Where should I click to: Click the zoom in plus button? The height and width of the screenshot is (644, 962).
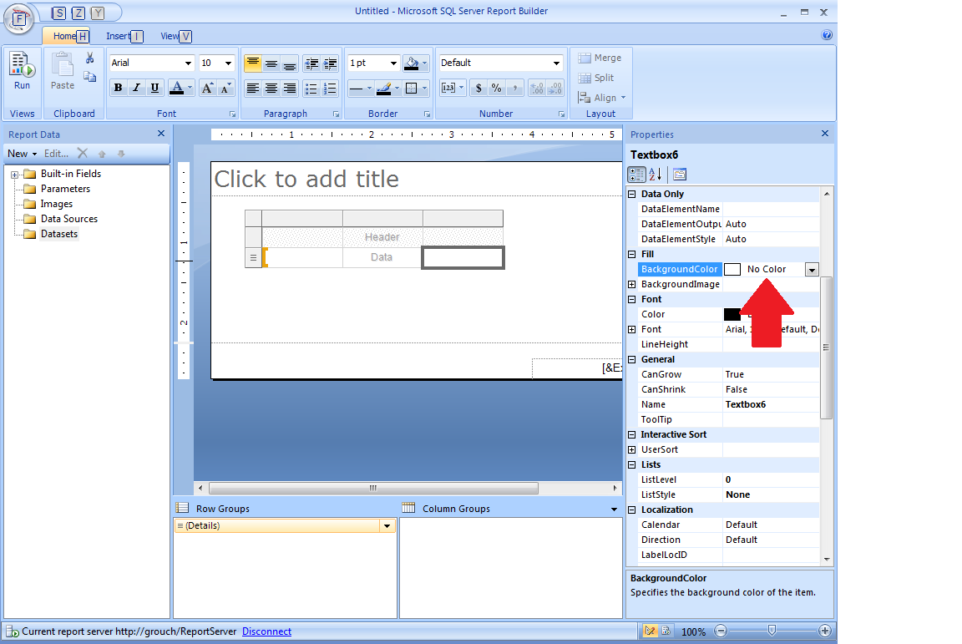[825, 631]
